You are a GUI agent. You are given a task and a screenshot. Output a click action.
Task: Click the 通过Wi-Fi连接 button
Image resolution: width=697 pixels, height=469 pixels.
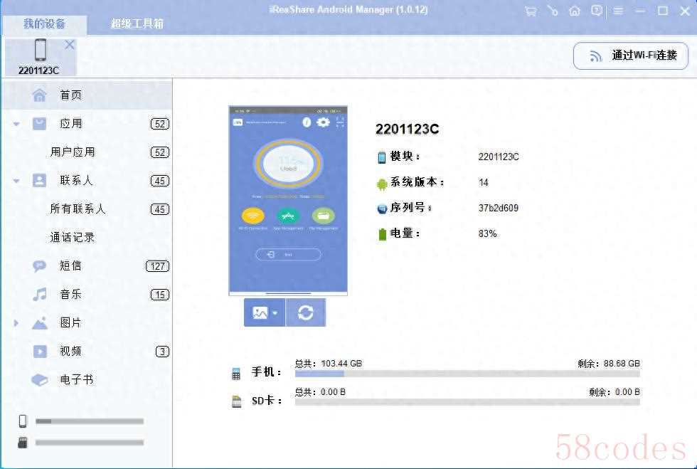[630, 56]
